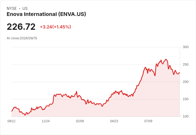Click the Enova International (ENVA.US) title
The image size is (196, 135).
pyautogui.click(x=46, y=14)
